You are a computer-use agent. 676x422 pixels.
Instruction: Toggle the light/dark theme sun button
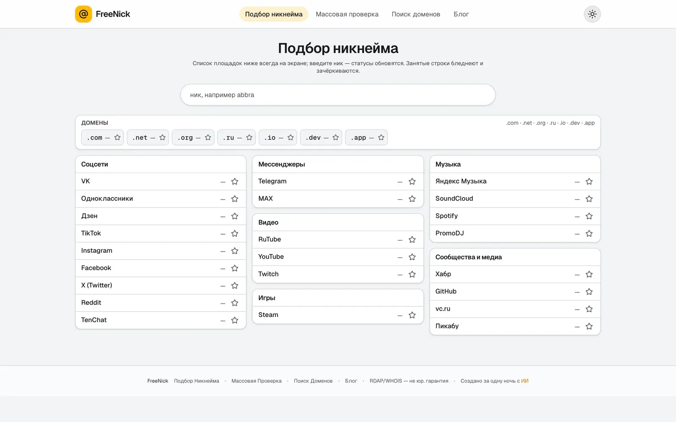click(x=592, y=14)
